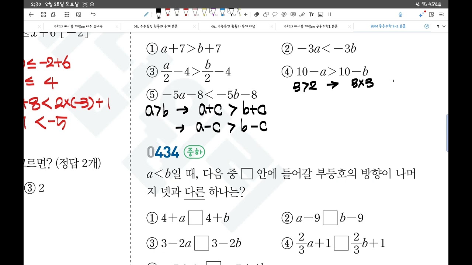
Task: Click choice ① a+7>b+7
Action: click(184, 49)
